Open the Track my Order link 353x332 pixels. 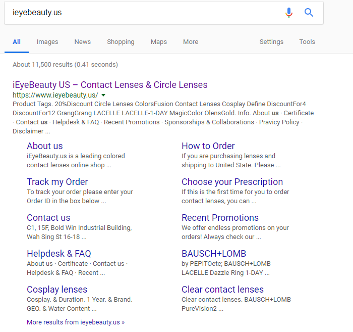57,182
